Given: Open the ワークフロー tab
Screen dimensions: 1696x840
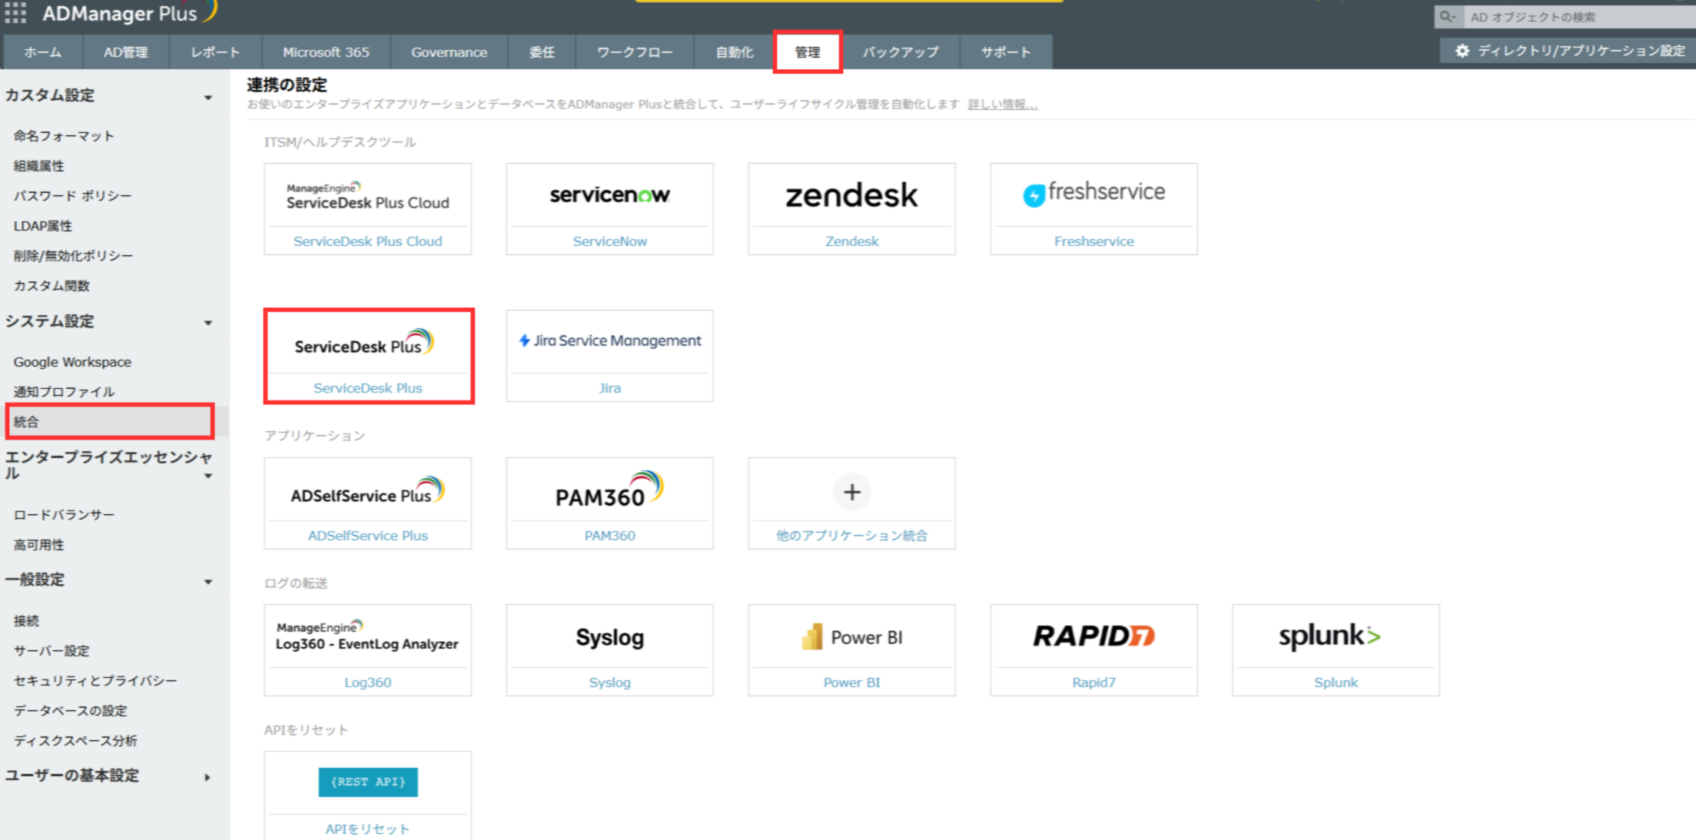Looking at the screenshot, I should tap(635, 52).
